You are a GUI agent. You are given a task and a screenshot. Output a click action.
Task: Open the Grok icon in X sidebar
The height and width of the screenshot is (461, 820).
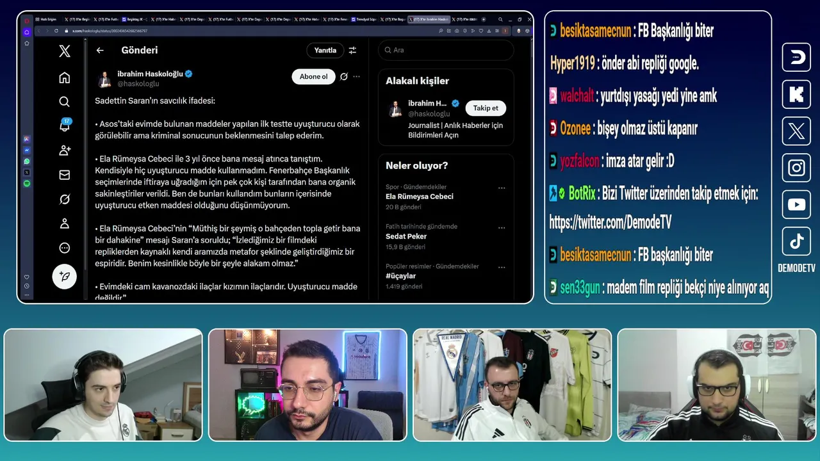point(65,199)
